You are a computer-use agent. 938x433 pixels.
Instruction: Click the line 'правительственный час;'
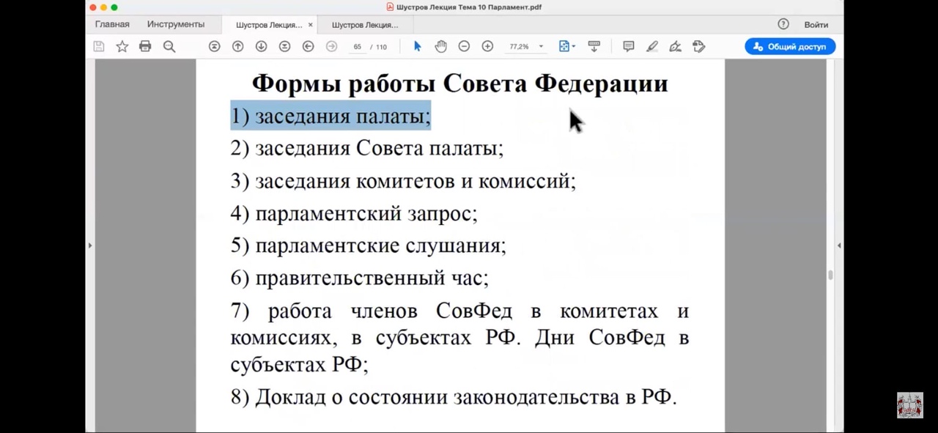tap(372, 278)
